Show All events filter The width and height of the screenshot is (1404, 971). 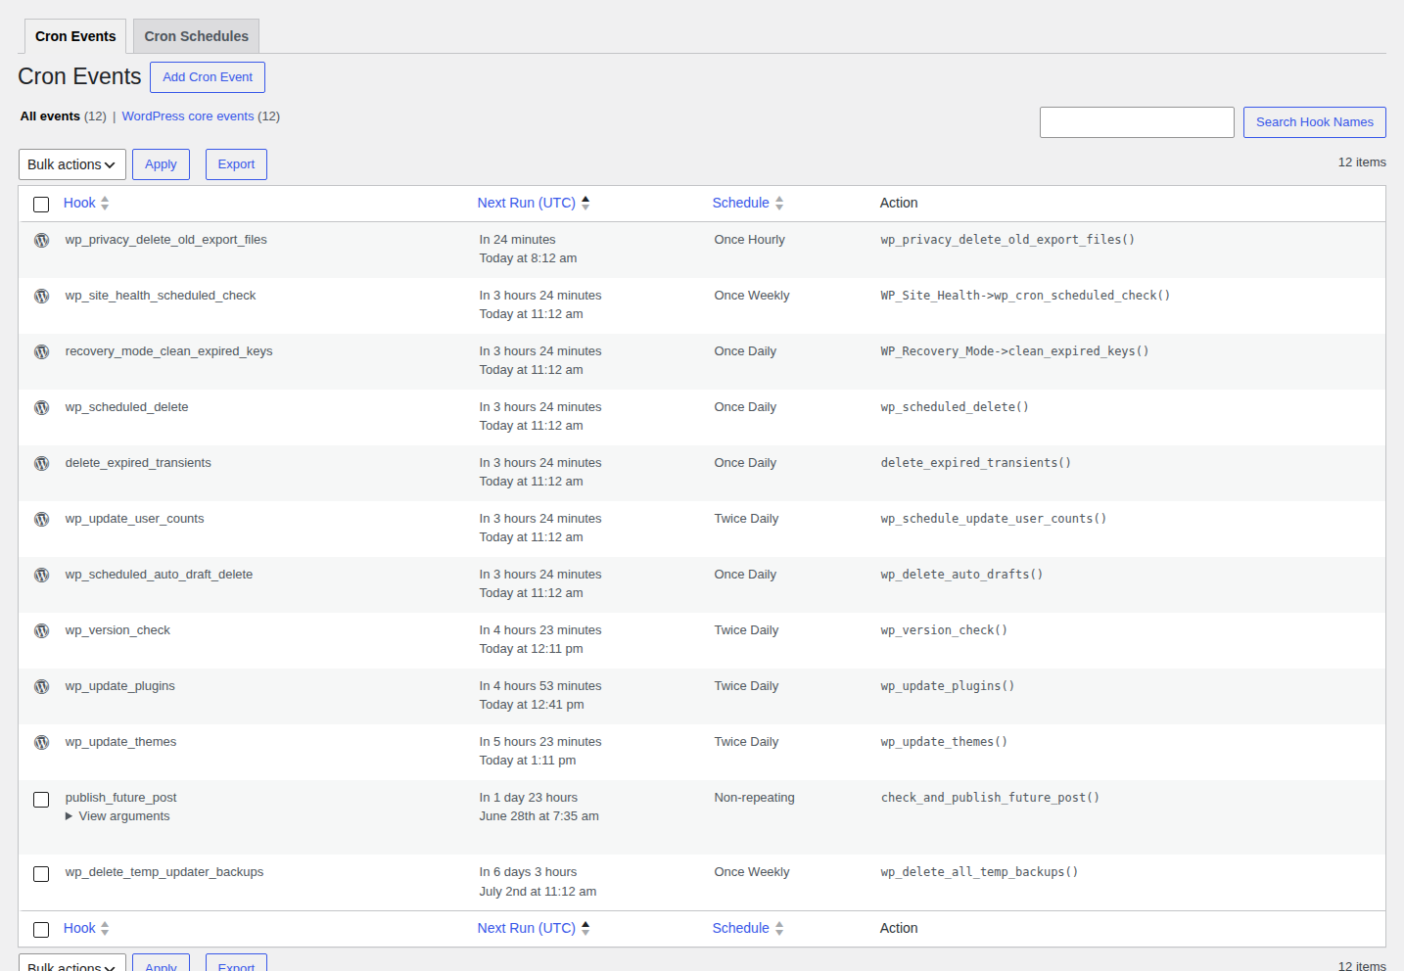50,116
